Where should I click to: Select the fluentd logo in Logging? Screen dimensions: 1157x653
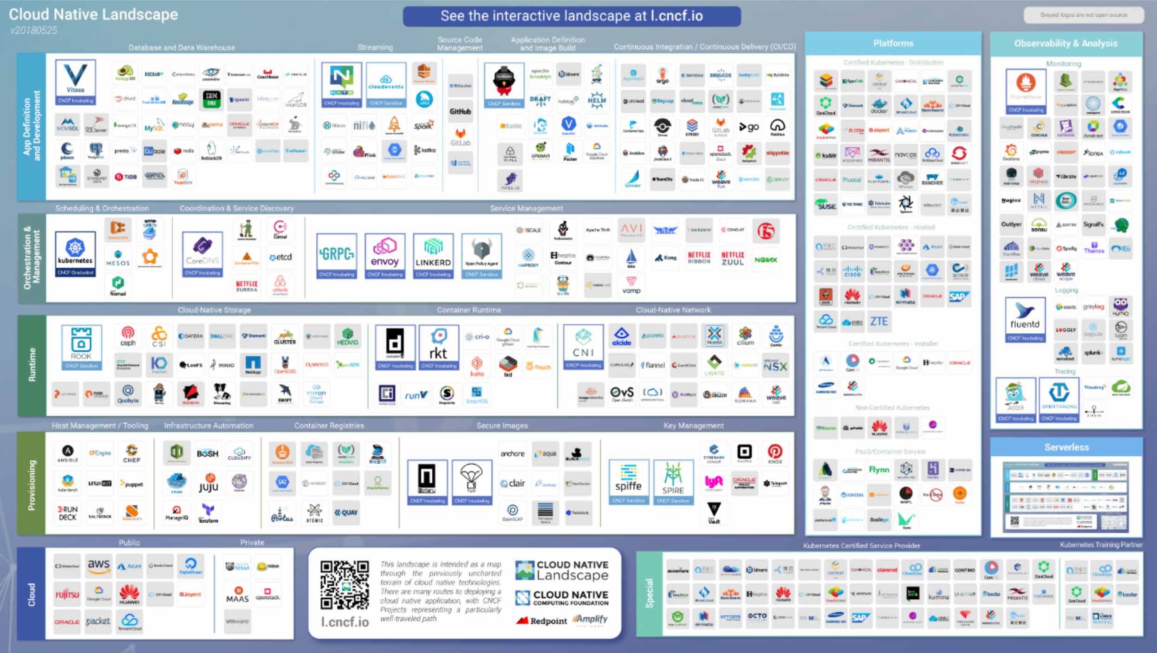pos(1025,320)
